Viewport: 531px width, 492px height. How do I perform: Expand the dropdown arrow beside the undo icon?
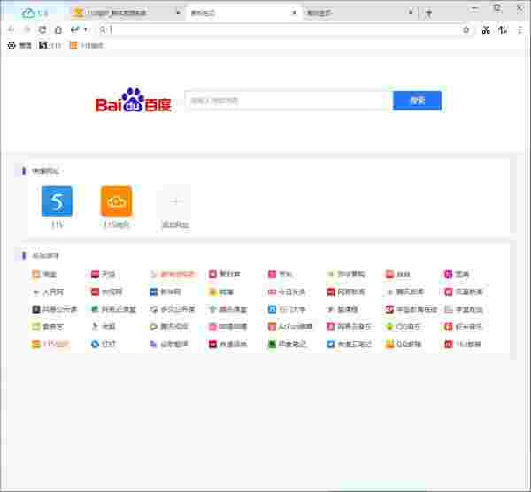point(85,30)
